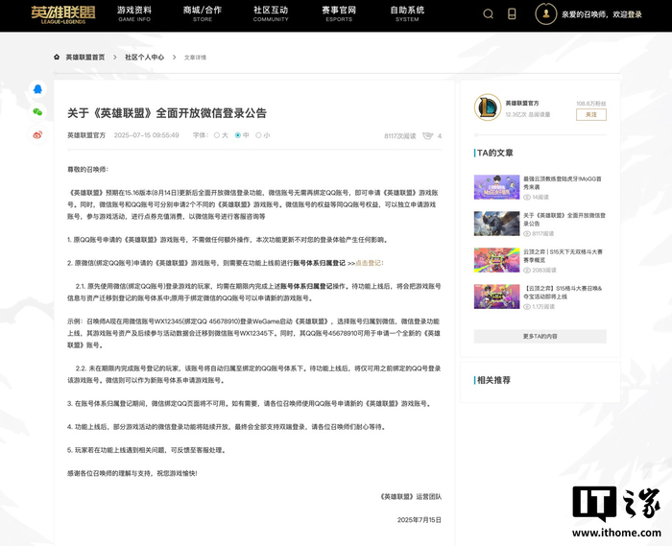Image resolution: width=672 pixels, height=546 pixels.
Task: Click the 106.6万粉丝 follower count
Action: click(x=591, y=104)
